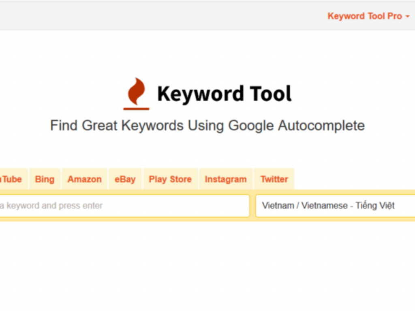Switch to the Bing tab
Image resolution: width=415 pixels, height=311 pixels.
coord(45,179)
